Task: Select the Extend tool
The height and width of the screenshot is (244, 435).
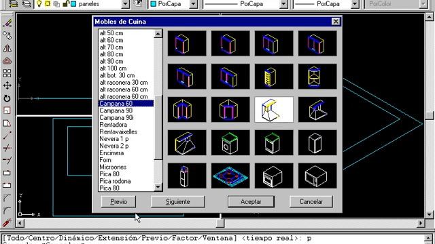Action: coord(7,161)
